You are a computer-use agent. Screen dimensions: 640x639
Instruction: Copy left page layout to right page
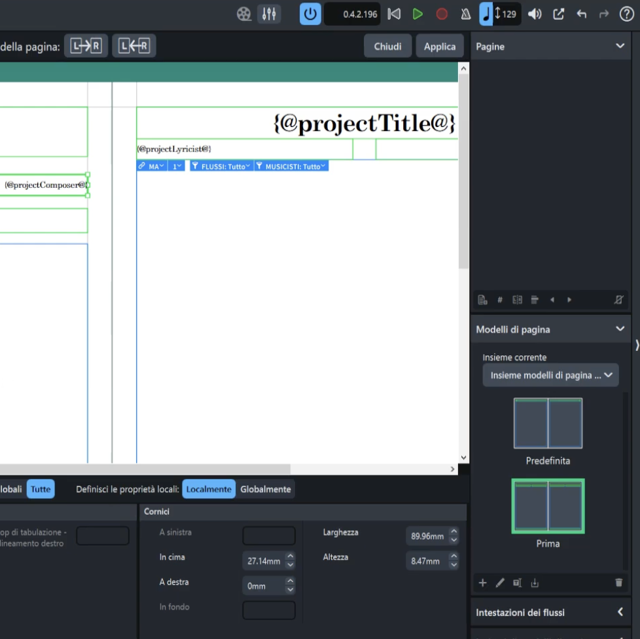[x=86, y=46]
